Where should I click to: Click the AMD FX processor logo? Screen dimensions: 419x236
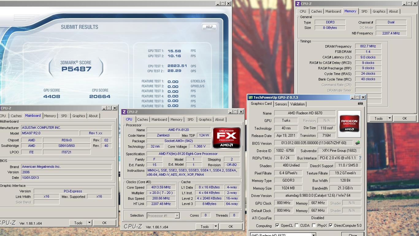(227, 138)
